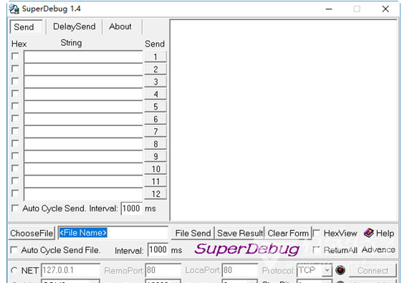Viewport: 407px width, 283px height.
Task: Click string input field for row 3
Action: tap(83, 82)
